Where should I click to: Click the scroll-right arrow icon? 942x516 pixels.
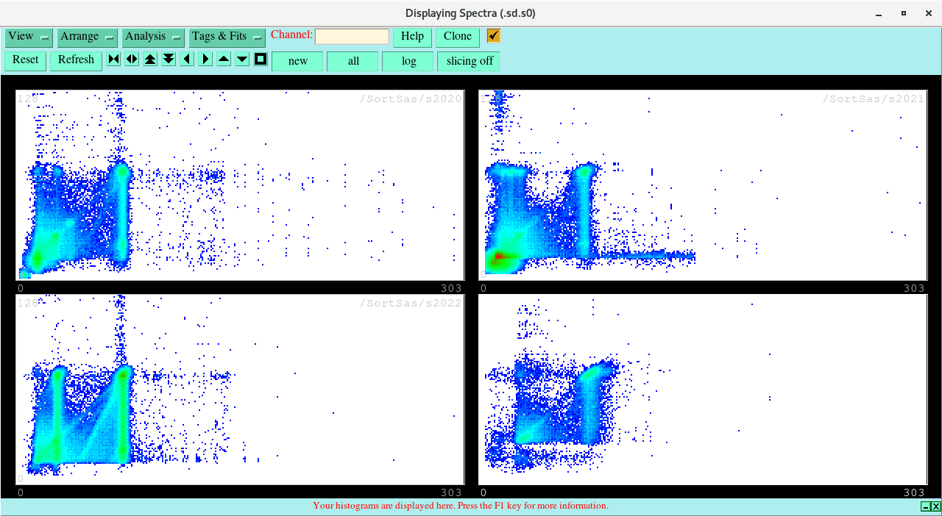205,59
